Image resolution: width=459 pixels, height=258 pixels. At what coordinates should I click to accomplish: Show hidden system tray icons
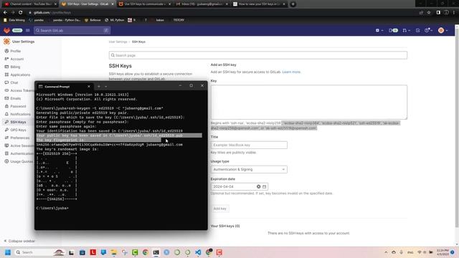[386, 252]
